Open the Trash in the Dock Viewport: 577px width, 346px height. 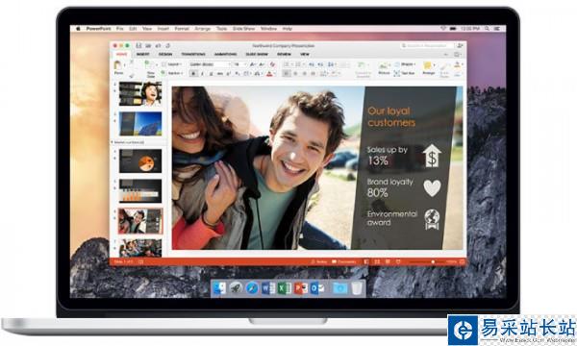[357, 288]
